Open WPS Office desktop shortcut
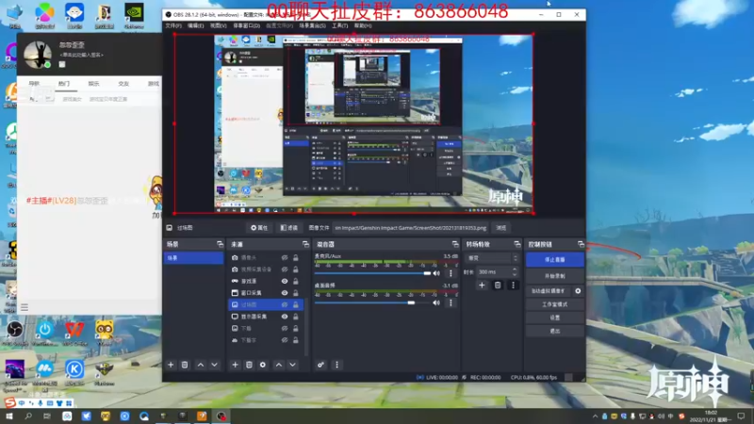The height and width of the screenshot is (424, 754). pos(74,333)
